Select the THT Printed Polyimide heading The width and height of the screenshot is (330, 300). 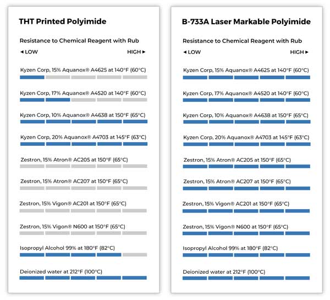click(x=63, y=21)
